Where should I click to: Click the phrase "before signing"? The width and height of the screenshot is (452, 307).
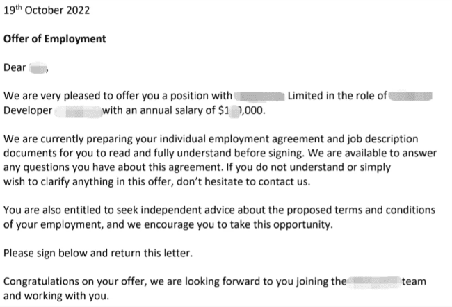coord(268,153)
